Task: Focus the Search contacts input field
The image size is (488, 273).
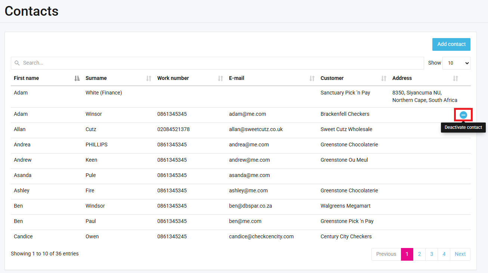Action: tap(220, 63)
